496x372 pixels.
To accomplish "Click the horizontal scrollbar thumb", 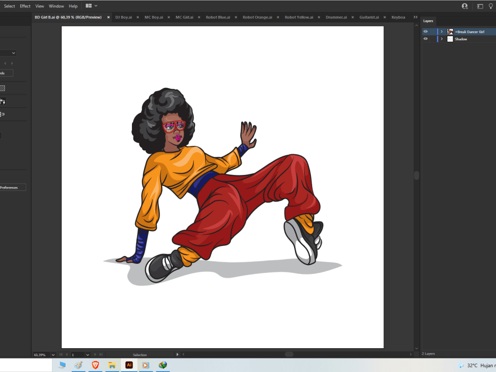I will click(289, 354).
